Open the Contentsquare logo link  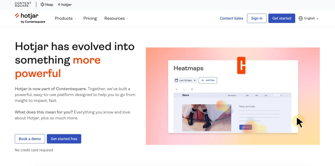(23, 5)
